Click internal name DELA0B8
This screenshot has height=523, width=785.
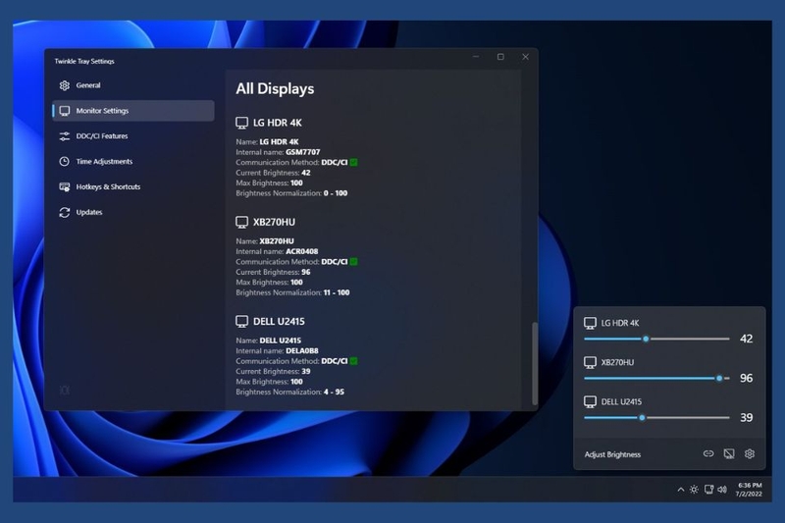click(302, 351)
